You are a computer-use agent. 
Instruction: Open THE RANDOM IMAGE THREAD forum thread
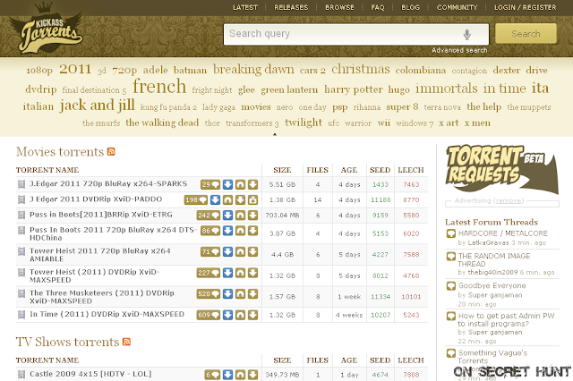point(494,260)
